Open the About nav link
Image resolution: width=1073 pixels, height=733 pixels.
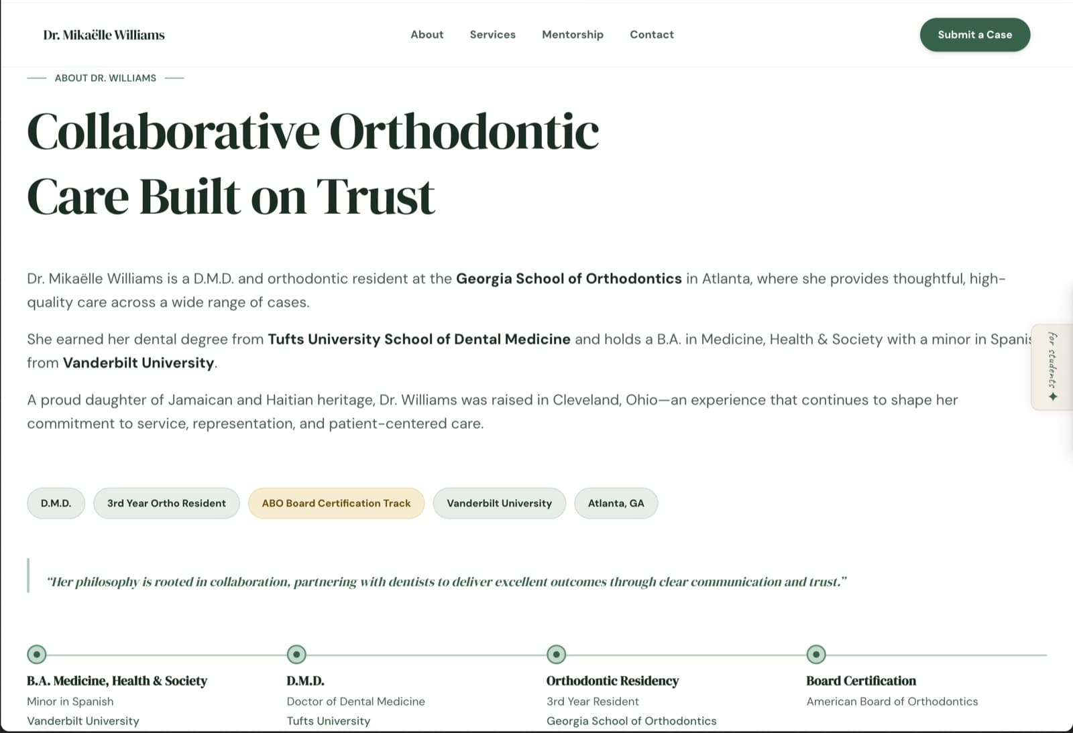(x=427, y=35)
